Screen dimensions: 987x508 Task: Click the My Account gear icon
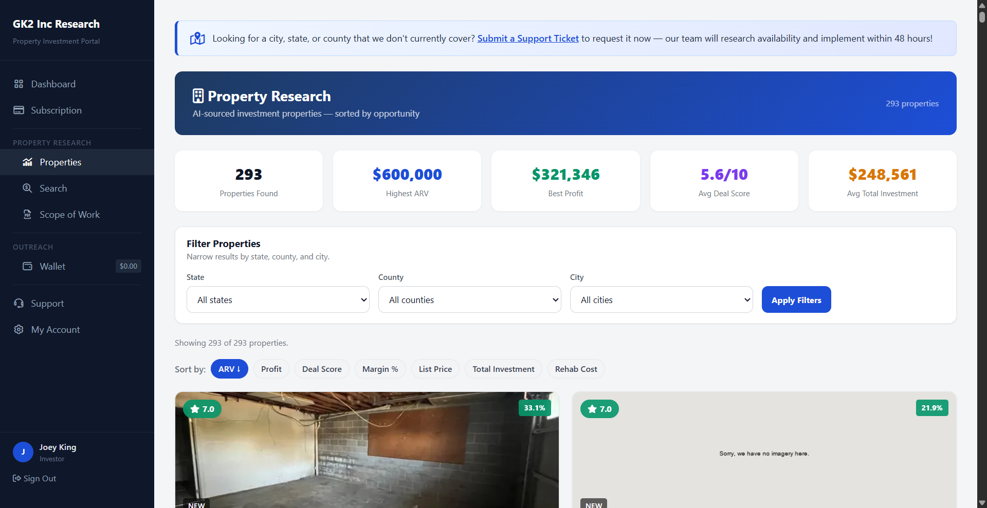pyautogui.click(x=19, y=329)
